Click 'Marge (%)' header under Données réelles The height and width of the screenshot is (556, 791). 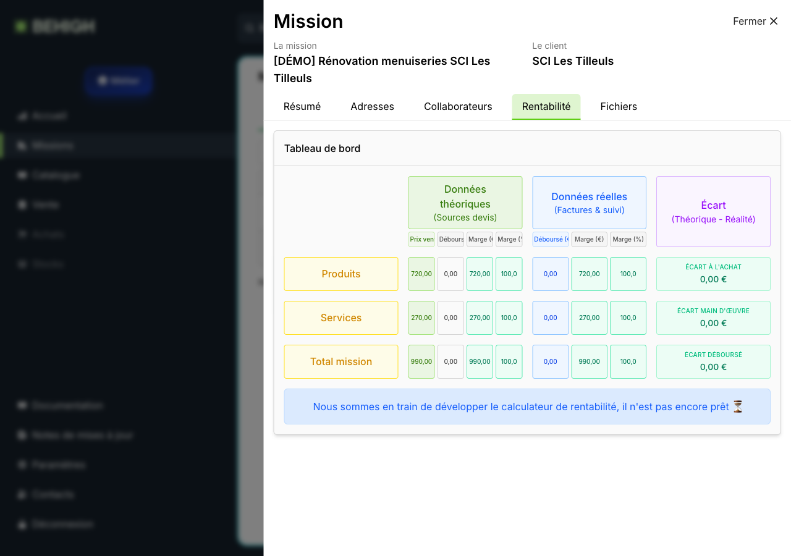(x=628, y=240)
